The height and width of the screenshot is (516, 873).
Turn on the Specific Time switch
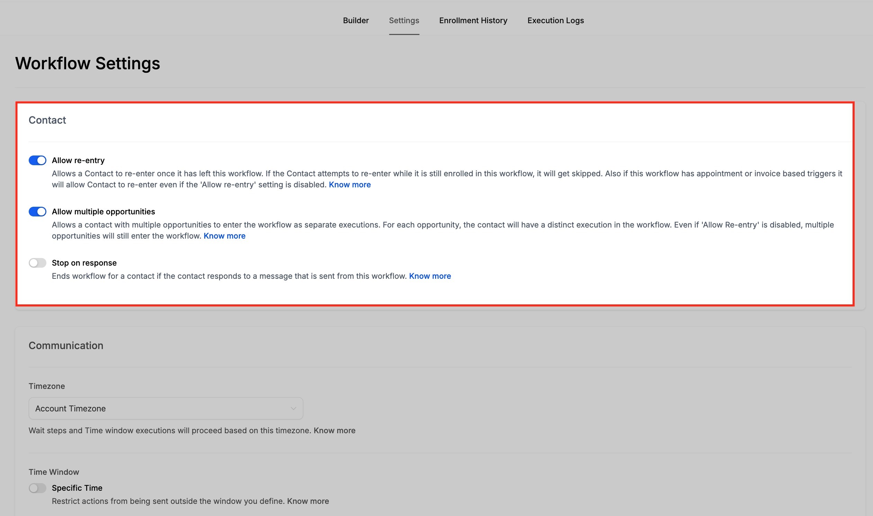pos(37,488)
